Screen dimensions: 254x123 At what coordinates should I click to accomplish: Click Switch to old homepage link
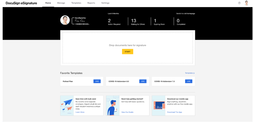point(185,14)
